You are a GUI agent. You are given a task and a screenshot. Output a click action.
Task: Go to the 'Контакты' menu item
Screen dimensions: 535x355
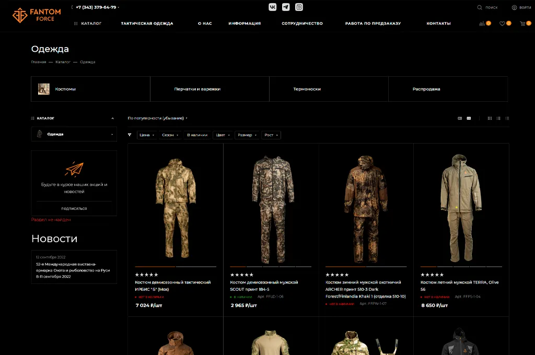438,23
